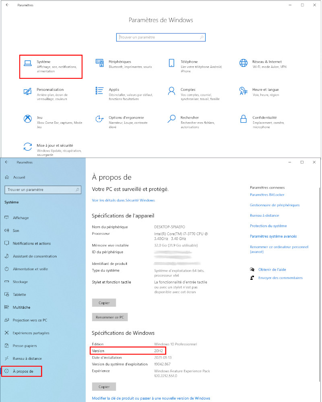This screenshot has height=402, width=322.
Task: Click installation date 2021-01-13
Action: 163,357
